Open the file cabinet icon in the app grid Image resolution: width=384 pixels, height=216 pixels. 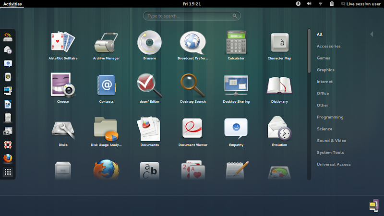tap(63, 170)
